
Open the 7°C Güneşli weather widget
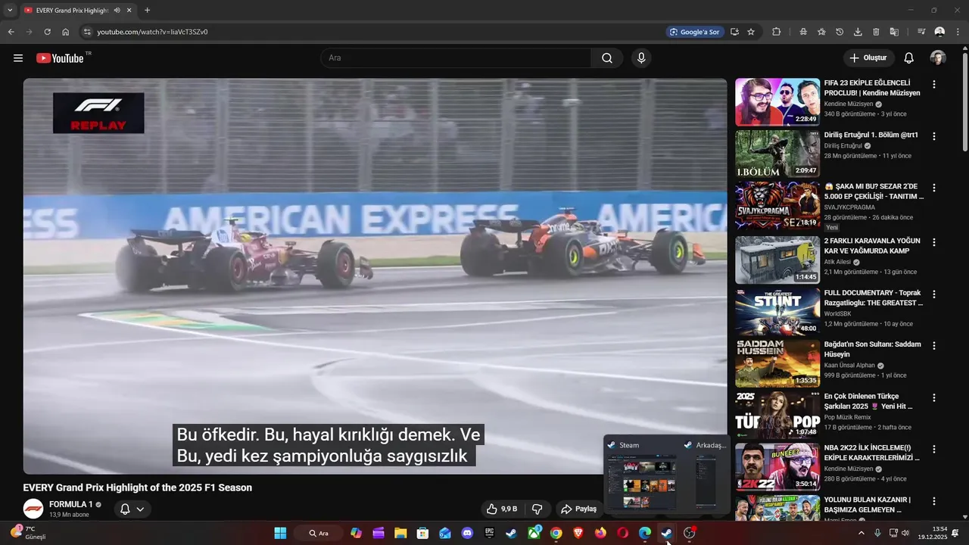pyautogui.click(x=29, y=533)
